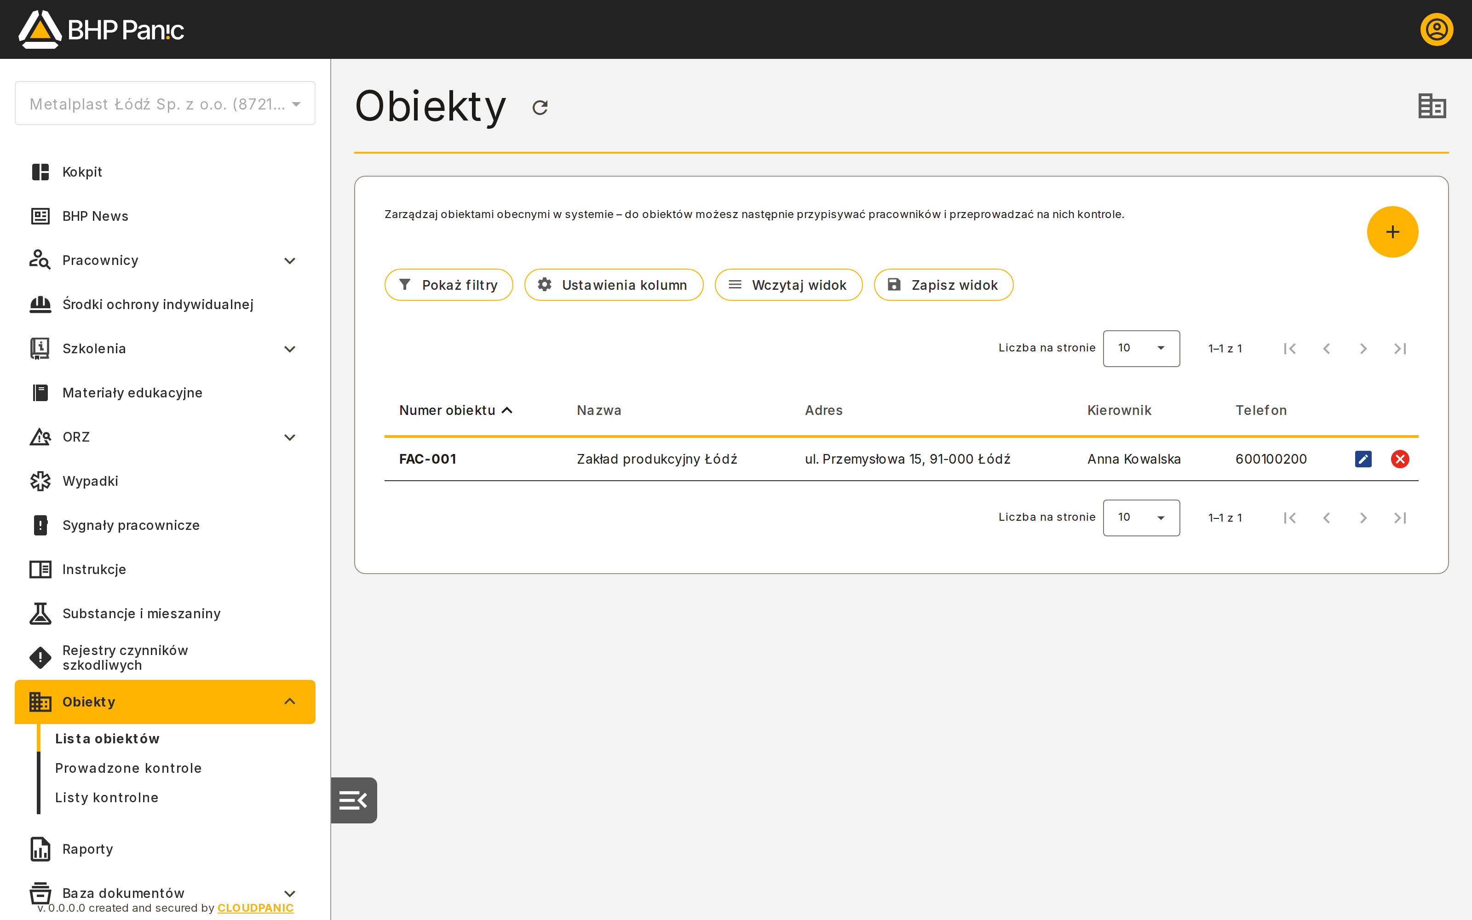The height and width of the screenshot is (920, 1472).
Task: Expand the Szkolenia submenu
Action: (x=289, y=349)
